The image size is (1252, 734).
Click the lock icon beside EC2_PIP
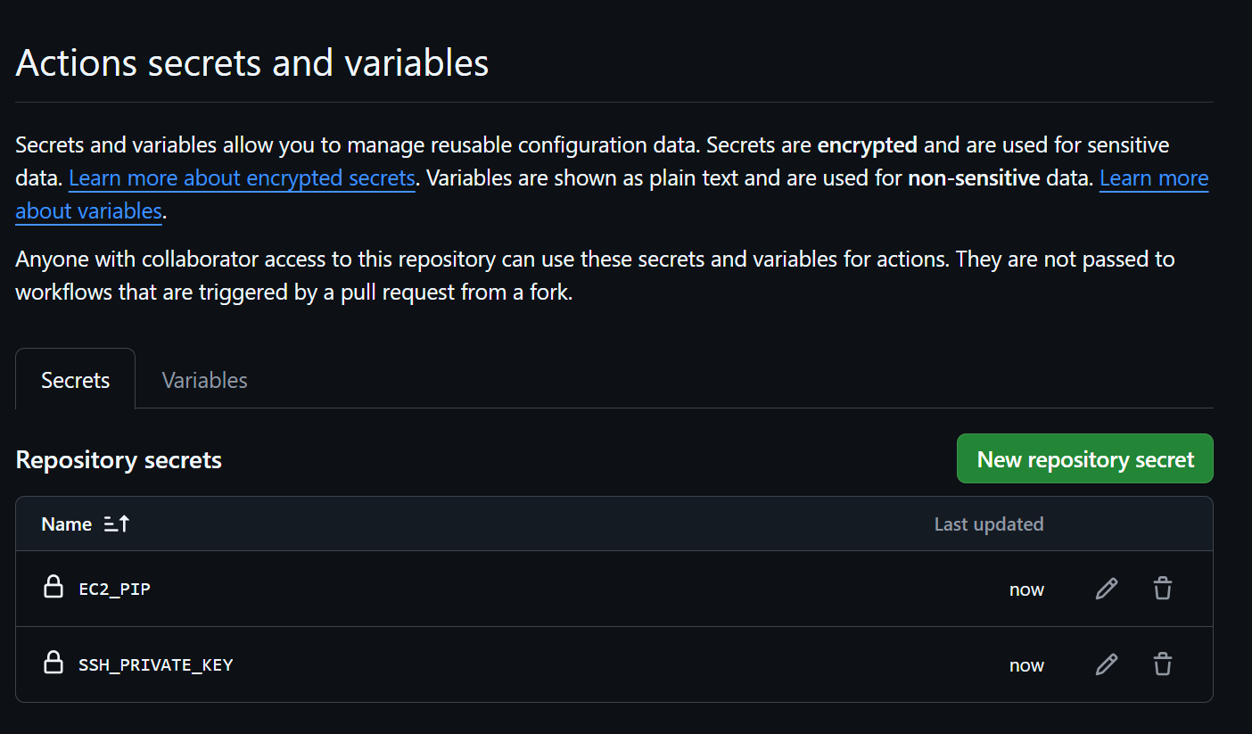pos(54,587)
